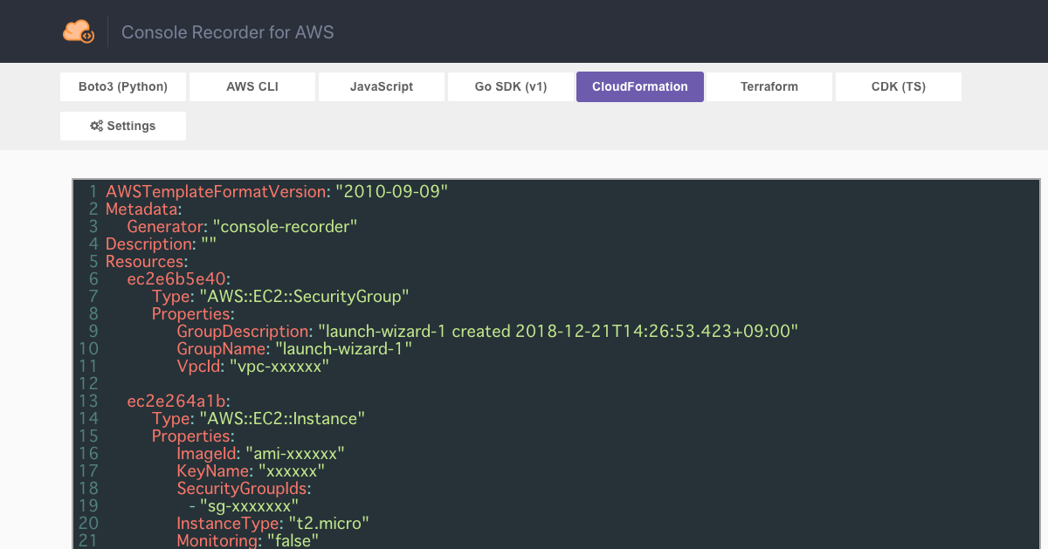Click the "launch-wizard-1" GroupName value

[x=343, y=348]
